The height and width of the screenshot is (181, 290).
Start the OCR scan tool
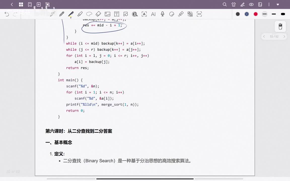click(x=199, y=14)
